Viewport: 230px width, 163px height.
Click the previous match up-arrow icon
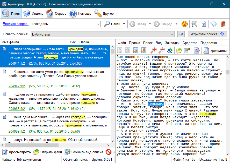pos(128,50)
